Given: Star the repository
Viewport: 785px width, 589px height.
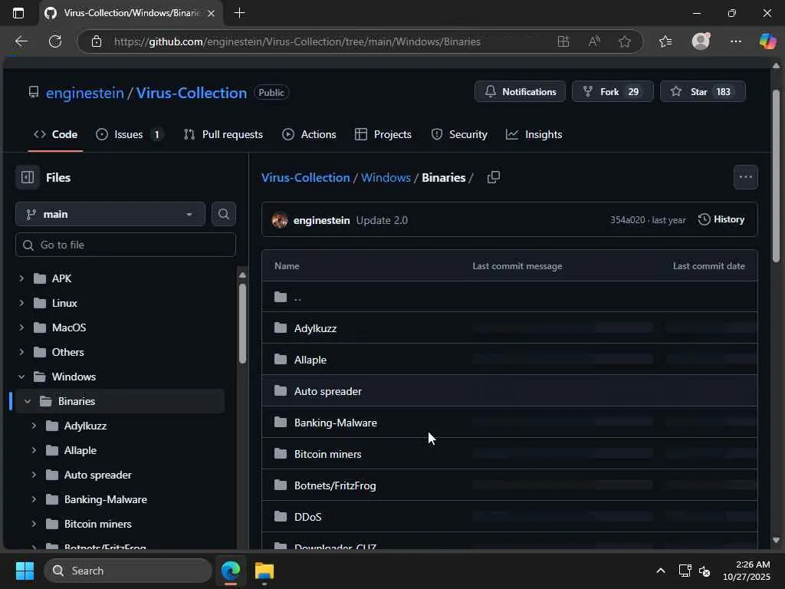Looking at the screenshot, I should point(703,92).
